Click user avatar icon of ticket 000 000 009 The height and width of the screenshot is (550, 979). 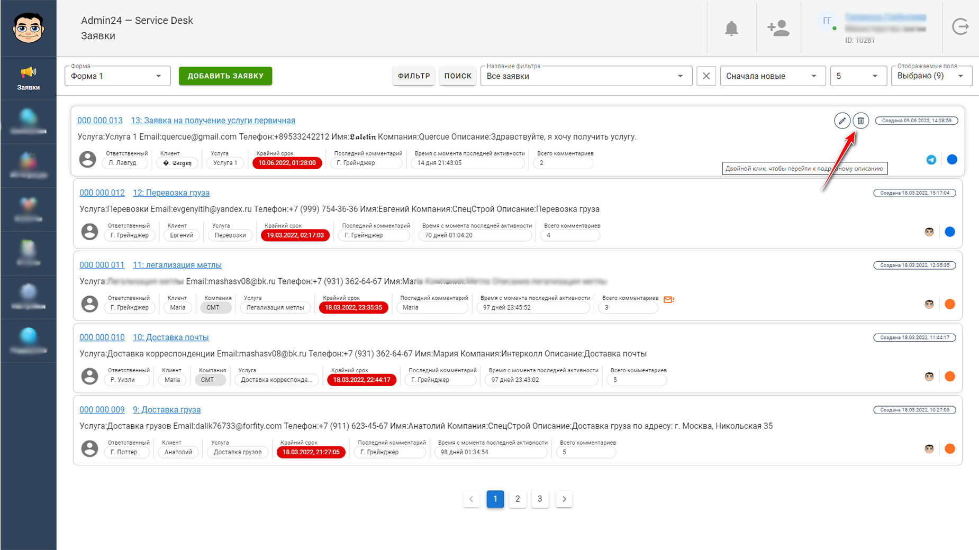coord(89,448)
